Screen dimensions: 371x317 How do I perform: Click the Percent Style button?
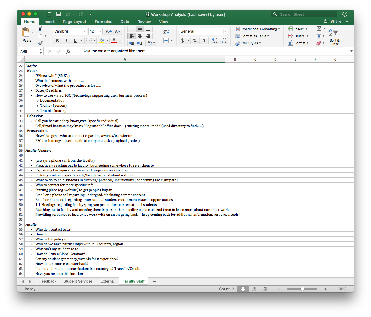point(195,41)
